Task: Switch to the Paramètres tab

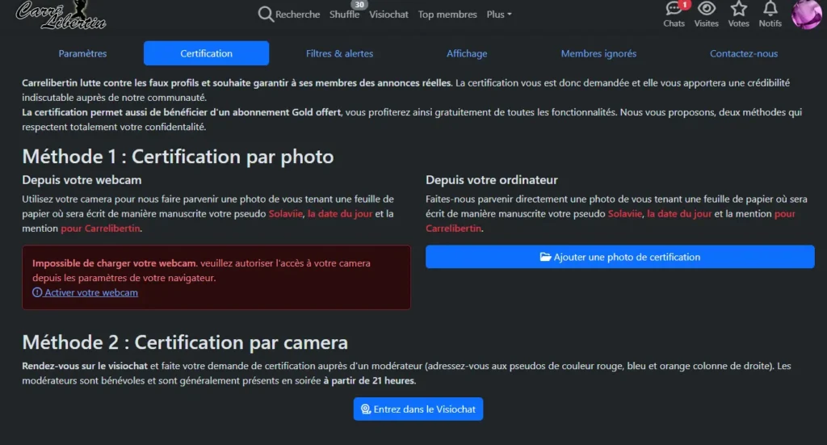Action: pos(82,53)
